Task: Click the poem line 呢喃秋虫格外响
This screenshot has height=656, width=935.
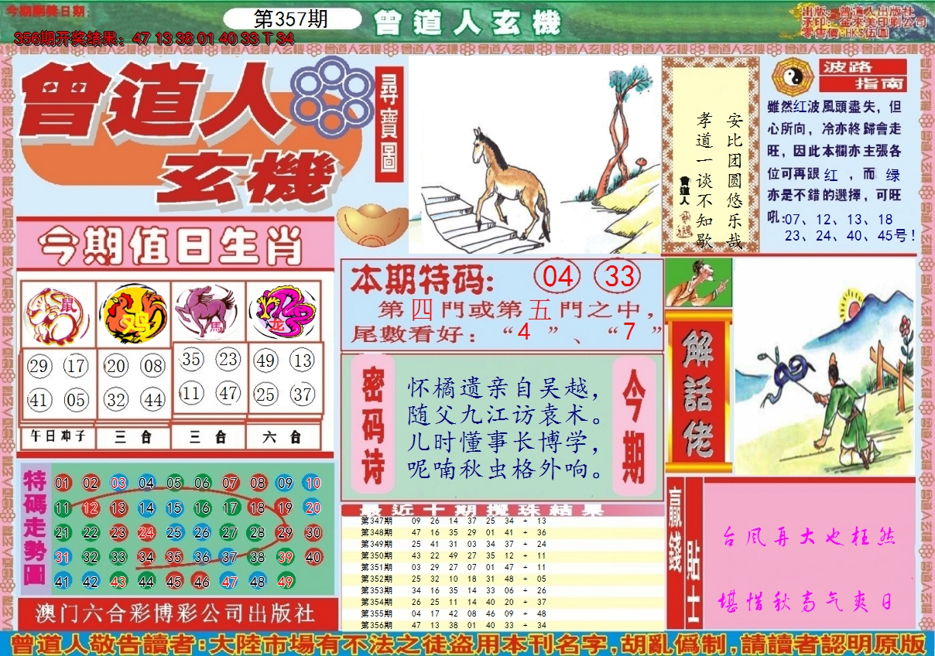Action: tap(505, 469)
